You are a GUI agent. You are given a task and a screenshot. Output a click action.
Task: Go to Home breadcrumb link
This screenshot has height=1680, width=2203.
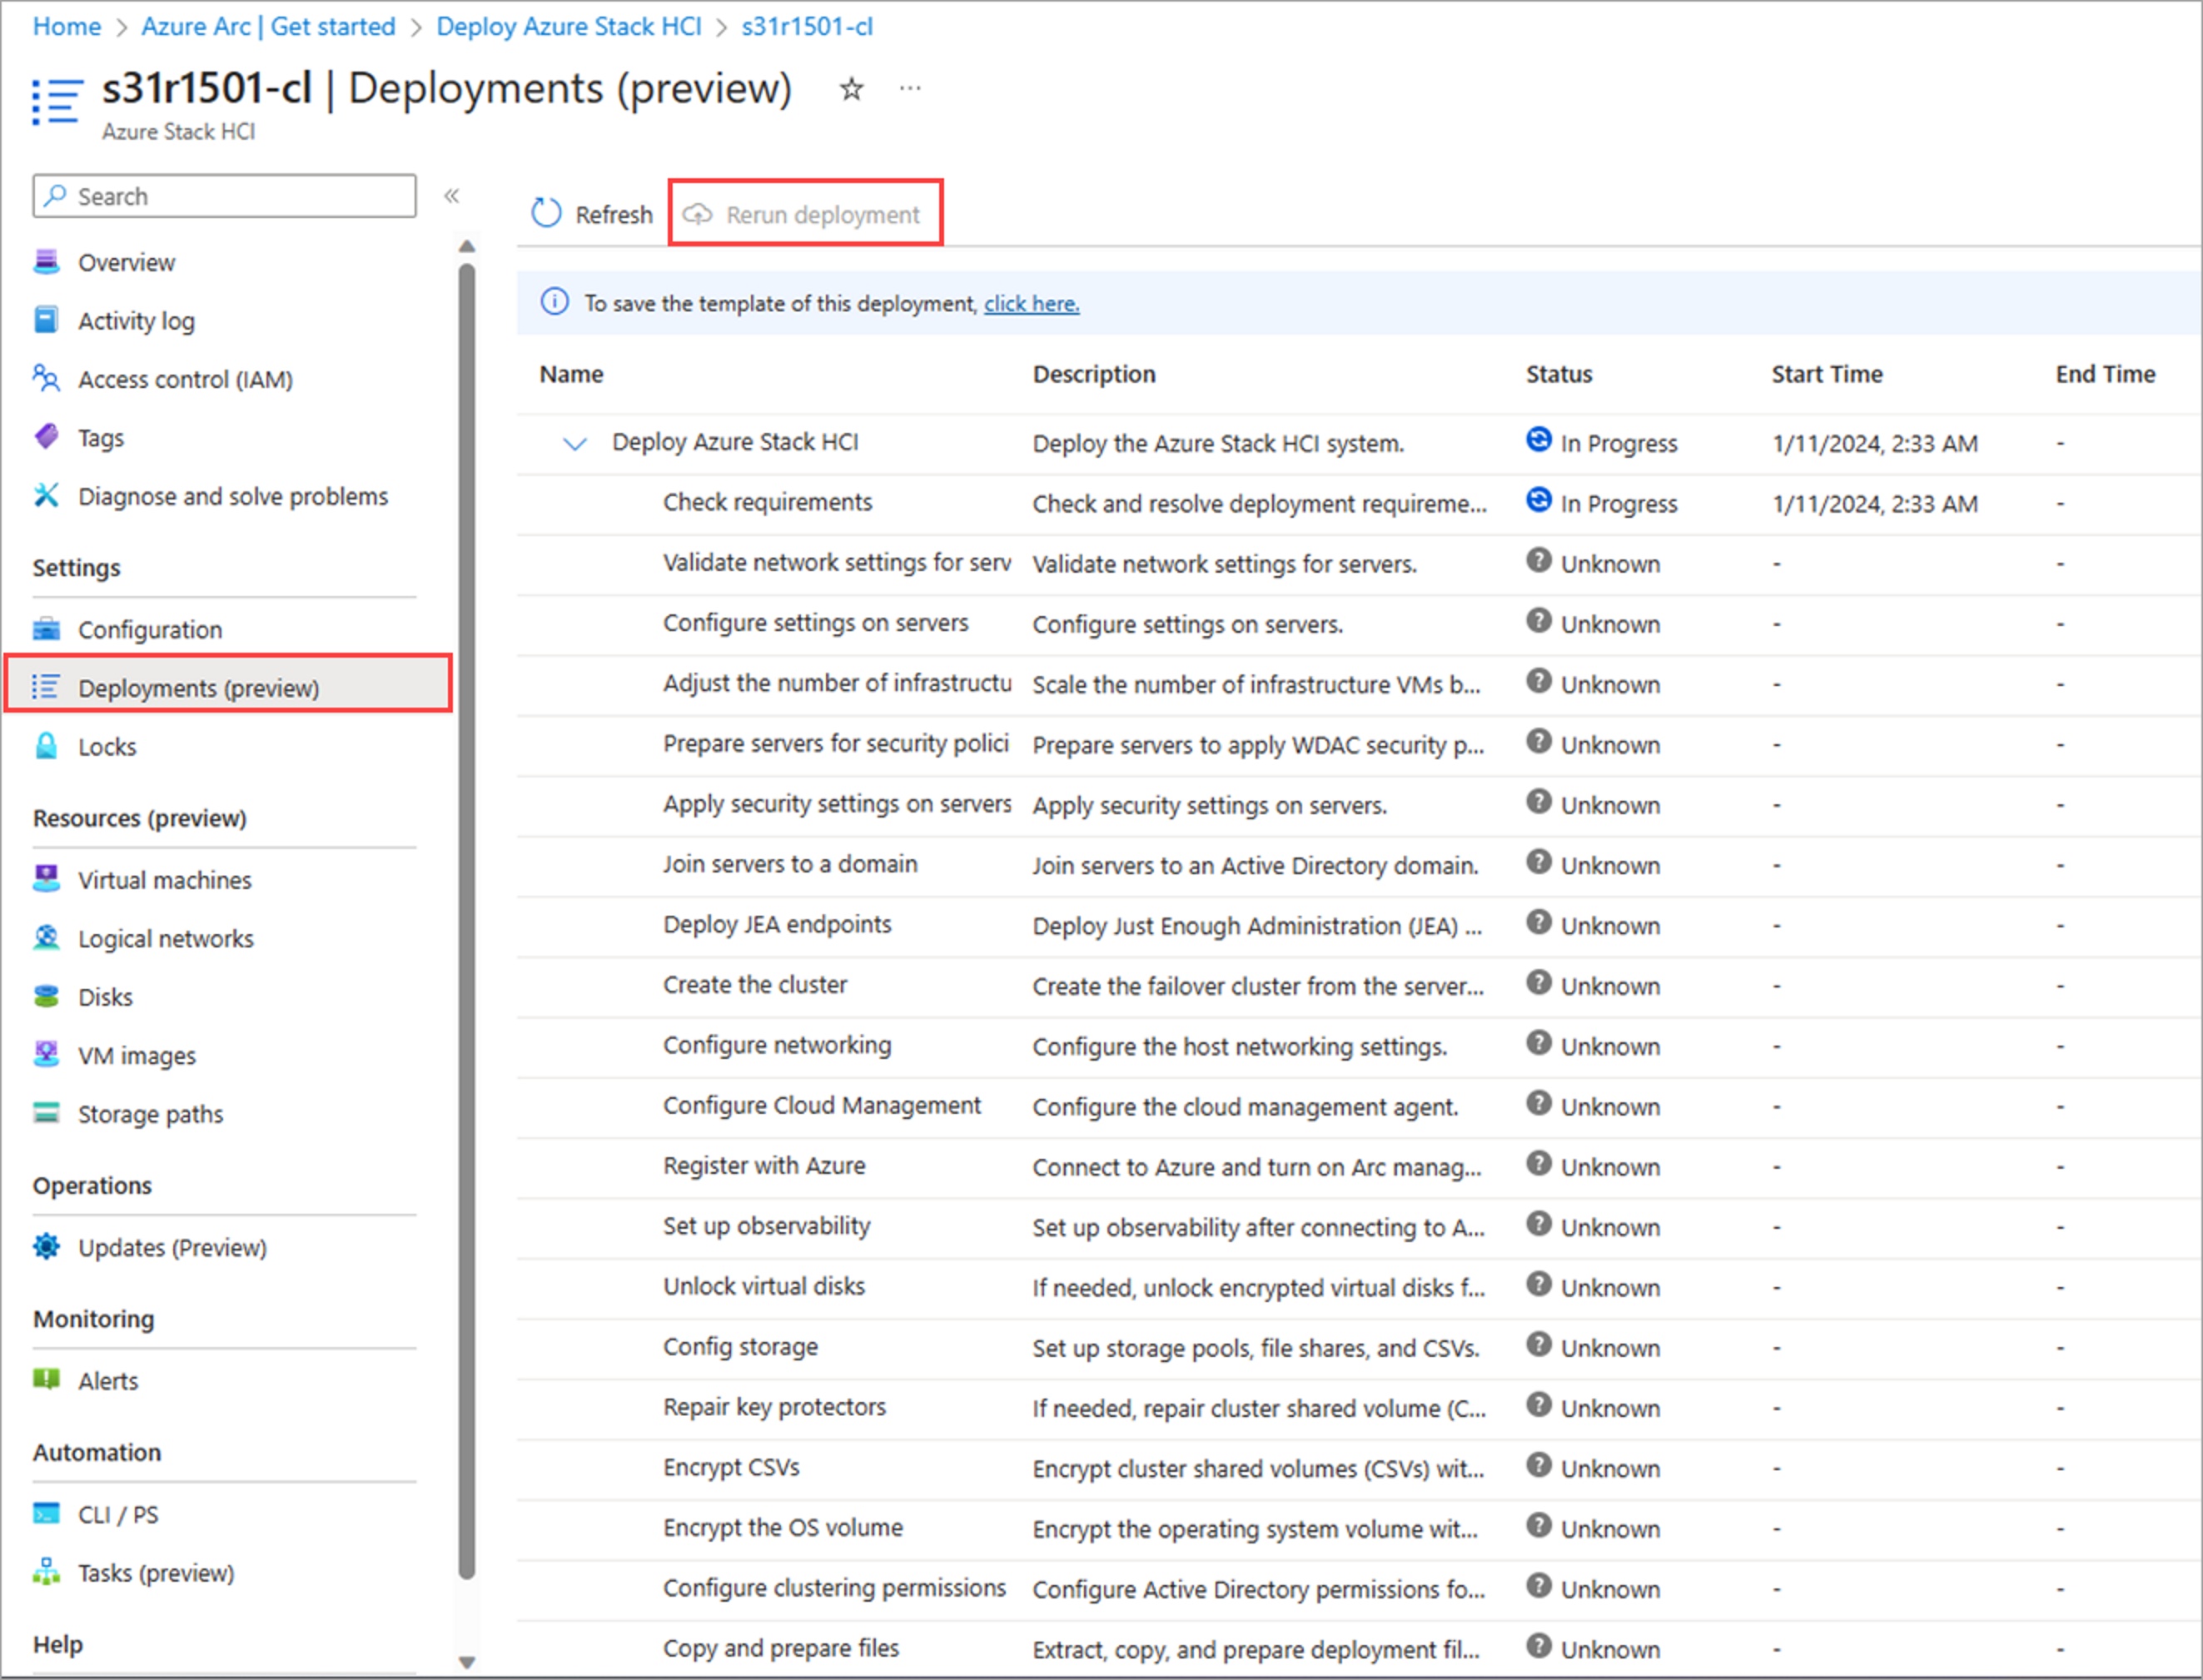(x=67, y=26)
